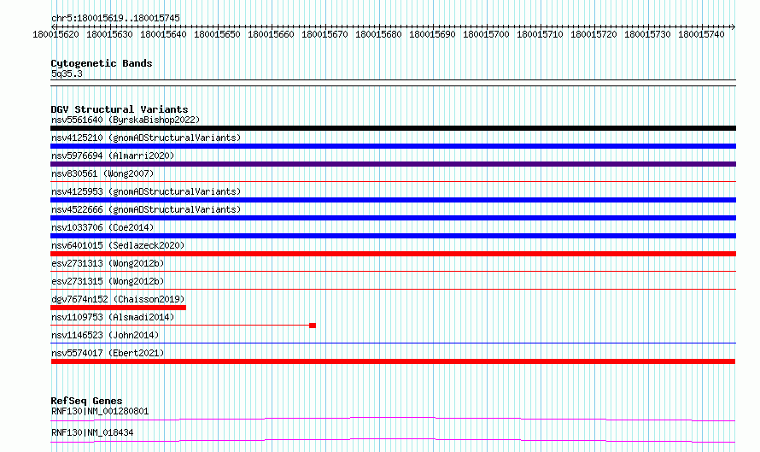Open nsv4125953 (gnomADStructuralVariants) label
This screenshot has height=452, width=760.
(x=146, y=191)
